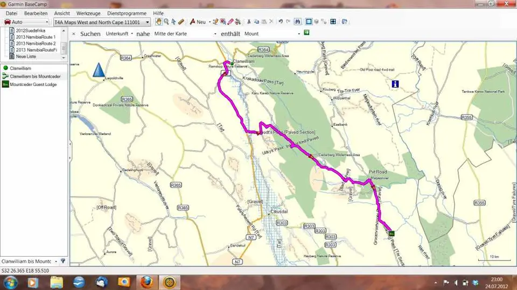The height and width of the screenshot is (290, 517).
Task: Open the Werkzeuge menu
Action: [88, 13]
